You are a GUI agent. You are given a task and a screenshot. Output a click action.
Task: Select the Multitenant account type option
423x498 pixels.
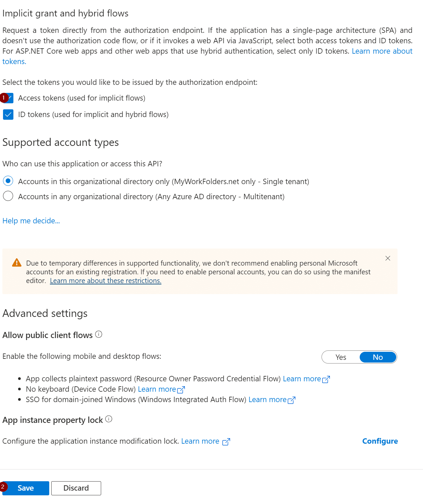click(8, 196)
